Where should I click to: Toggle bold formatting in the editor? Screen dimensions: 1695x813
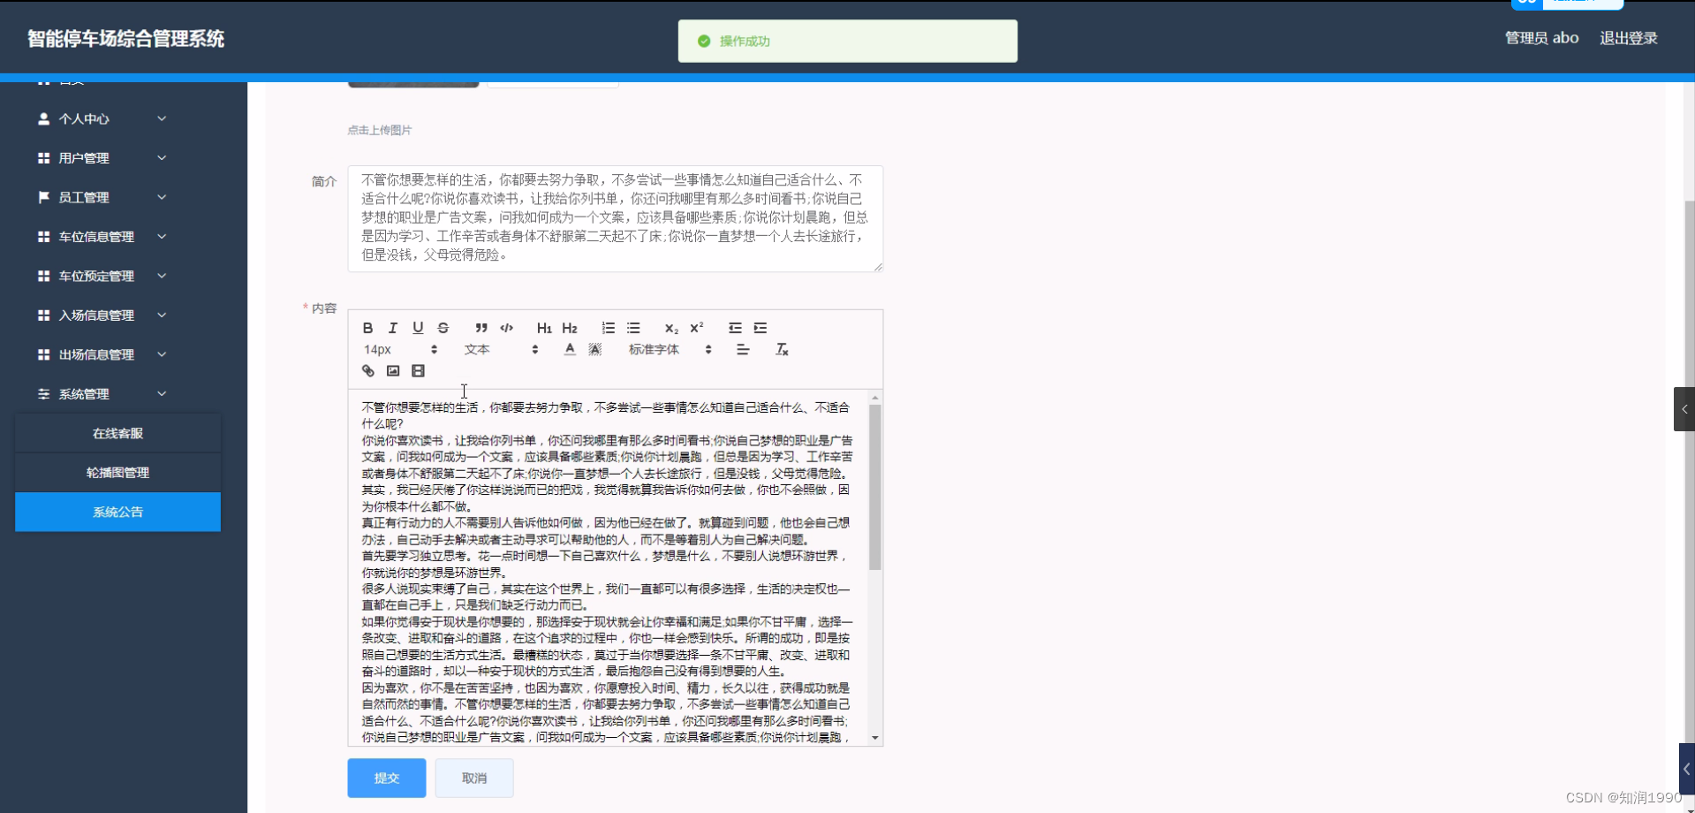[x=367, y=328]
